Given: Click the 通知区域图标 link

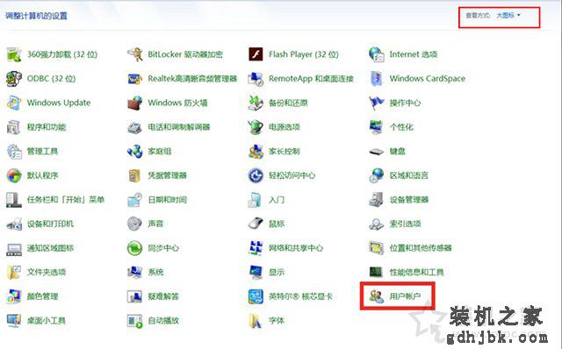Looking at the screenshot, I should click(x=50, y=248).
